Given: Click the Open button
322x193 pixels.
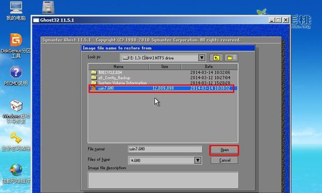Looking at the screenshot, I should (224, 150).
